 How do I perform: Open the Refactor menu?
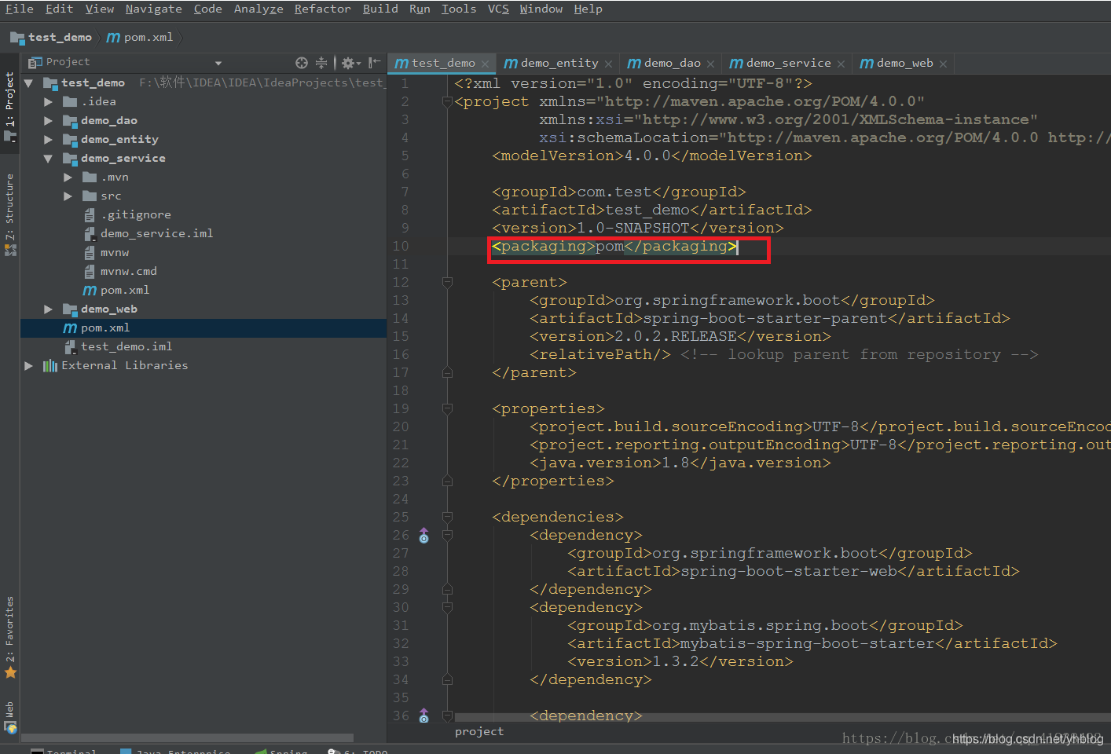[x=322, y=9]
